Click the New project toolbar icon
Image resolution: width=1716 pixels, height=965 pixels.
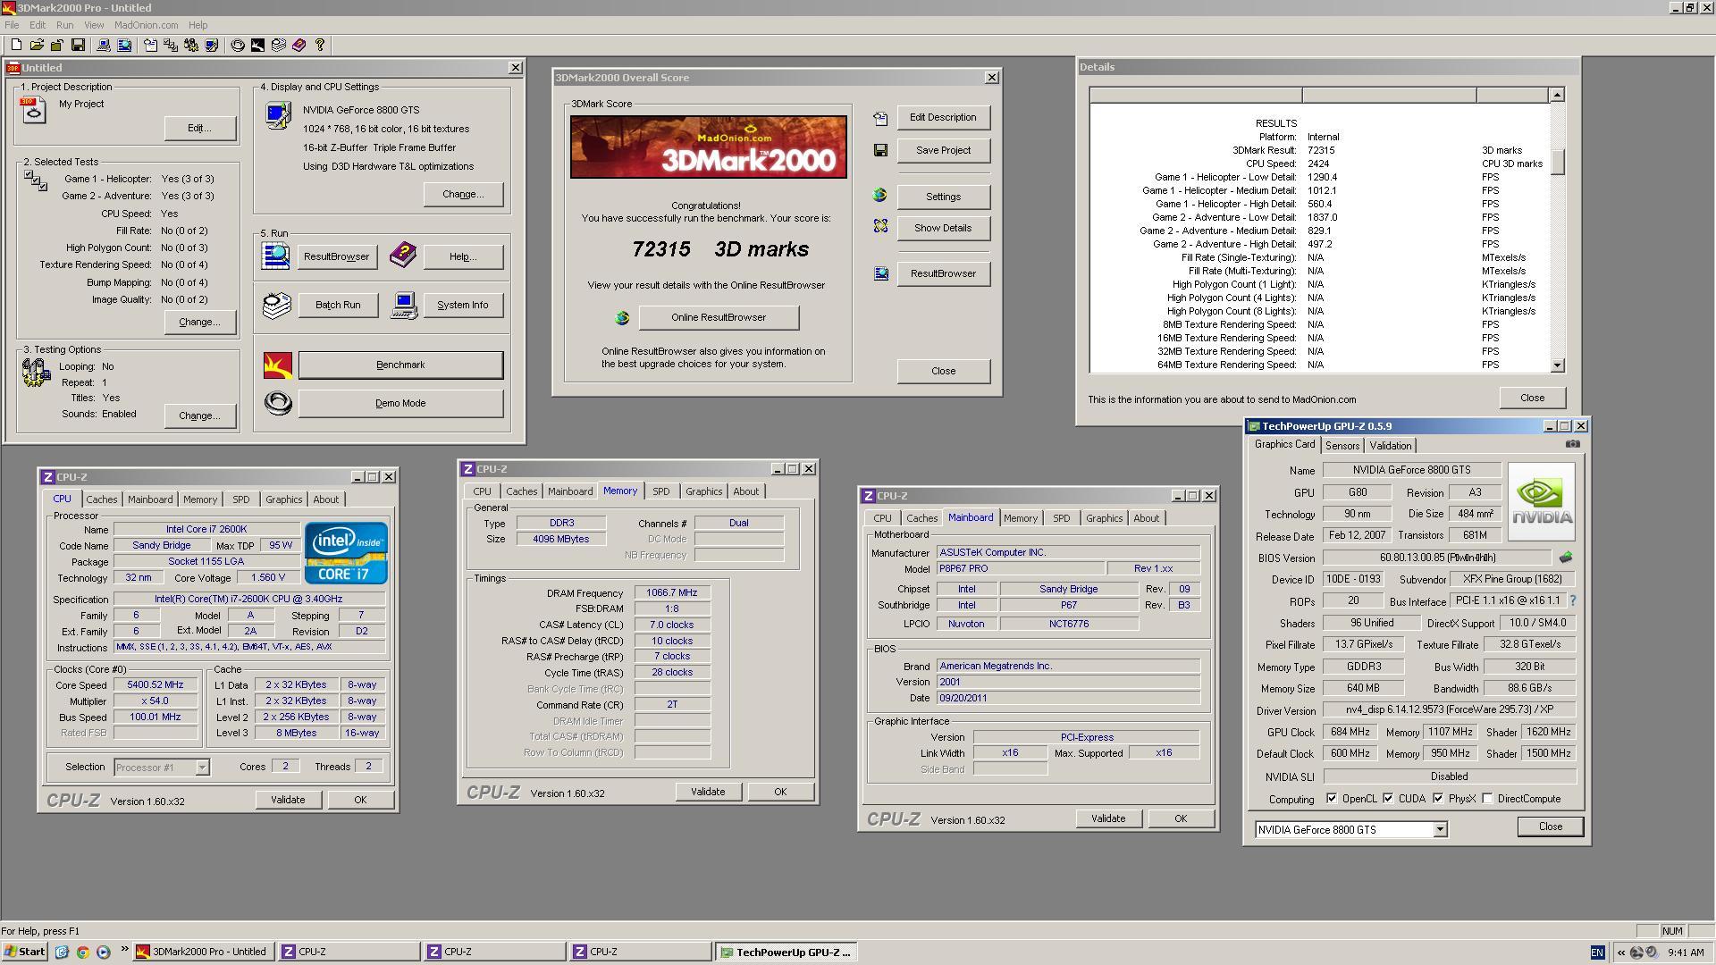pos(16,45)
